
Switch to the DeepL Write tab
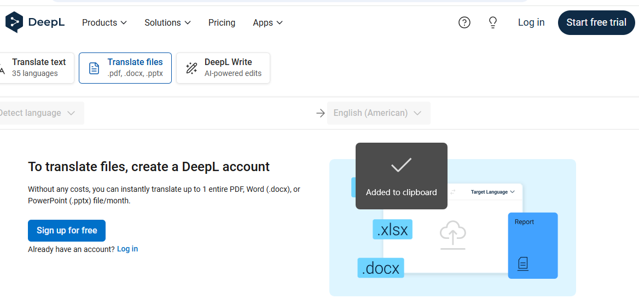(223, 68)
